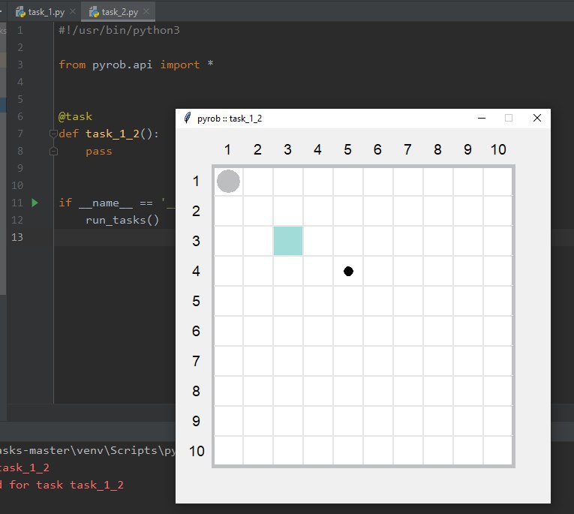Click the teal filled cell at row 3

click(288, 241)
